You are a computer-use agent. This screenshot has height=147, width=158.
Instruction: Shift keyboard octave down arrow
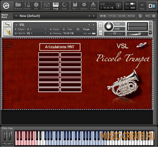pyautogui.click(x=3, y=144)
